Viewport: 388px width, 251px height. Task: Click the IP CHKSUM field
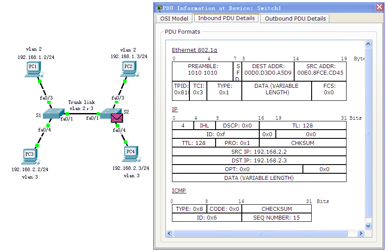302,143
